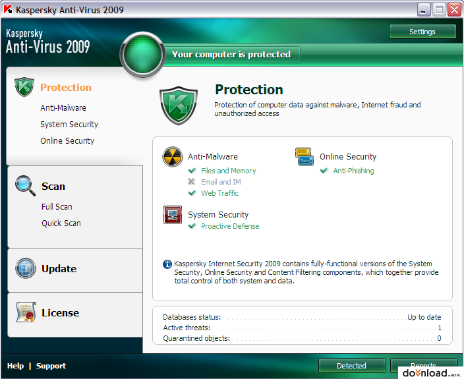
Task: Click the Anti-Malware radiation icon
Action: coord(173,157)
